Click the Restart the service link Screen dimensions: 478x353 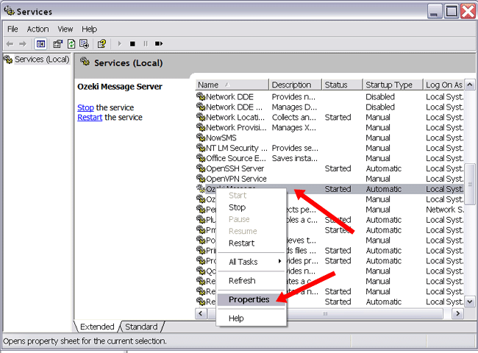click(90, 117)
